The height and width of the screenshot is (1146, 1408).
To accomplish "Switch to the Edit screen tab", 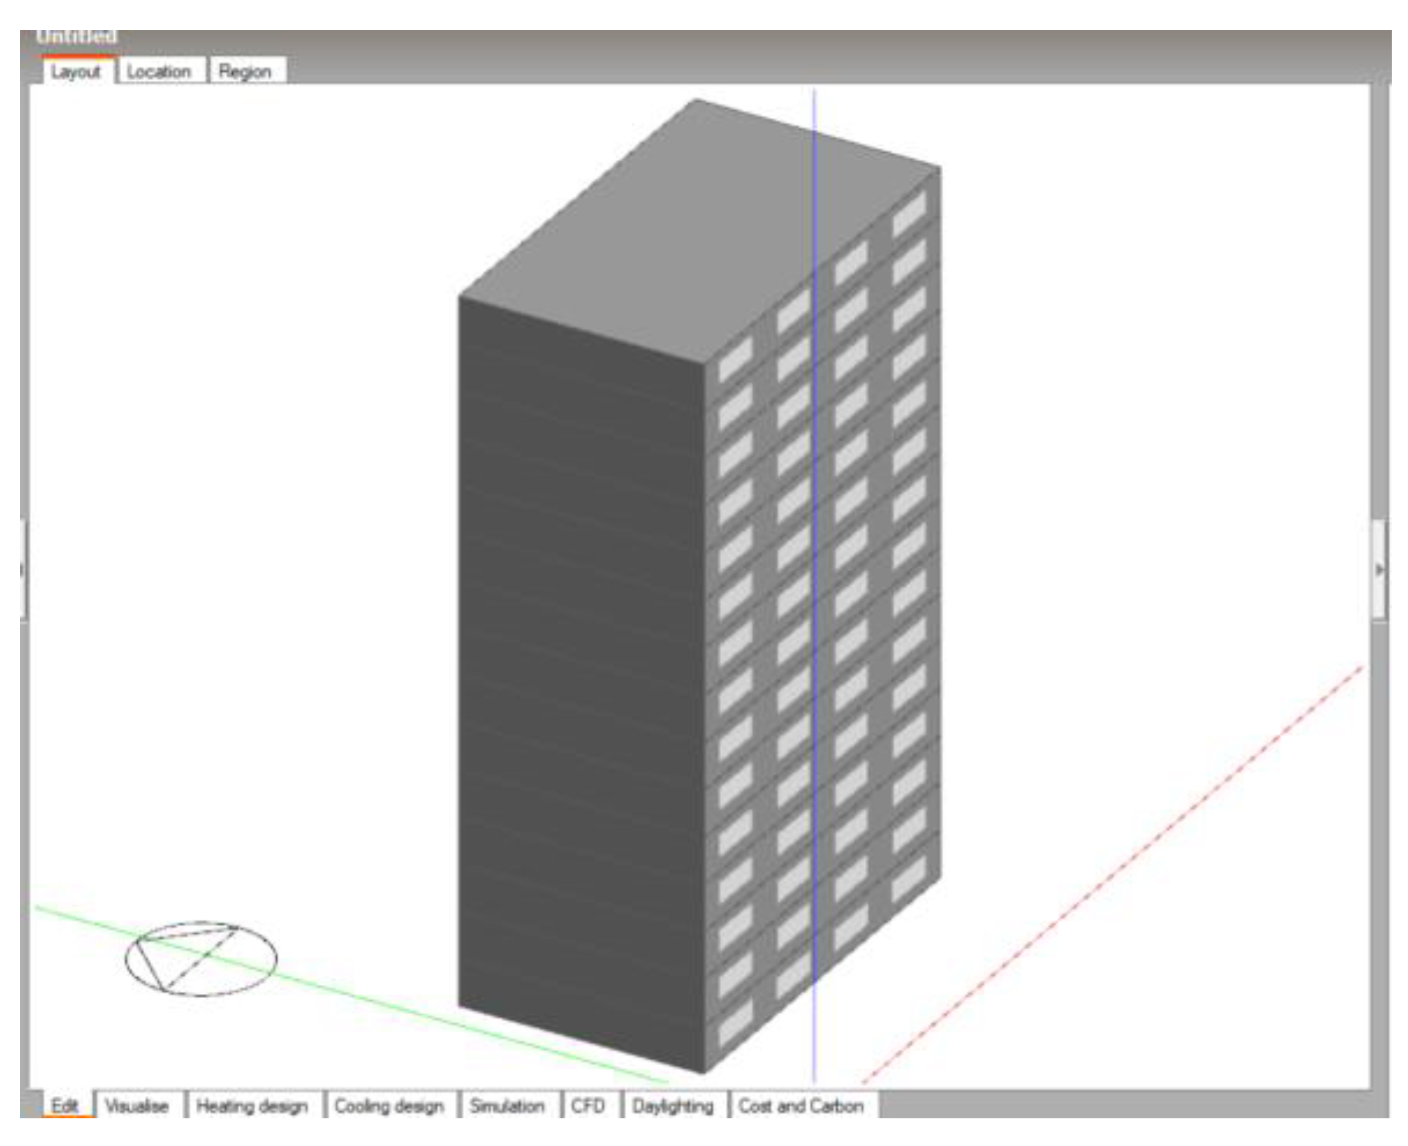I will pyautogui.click(x=65, y=1106).
